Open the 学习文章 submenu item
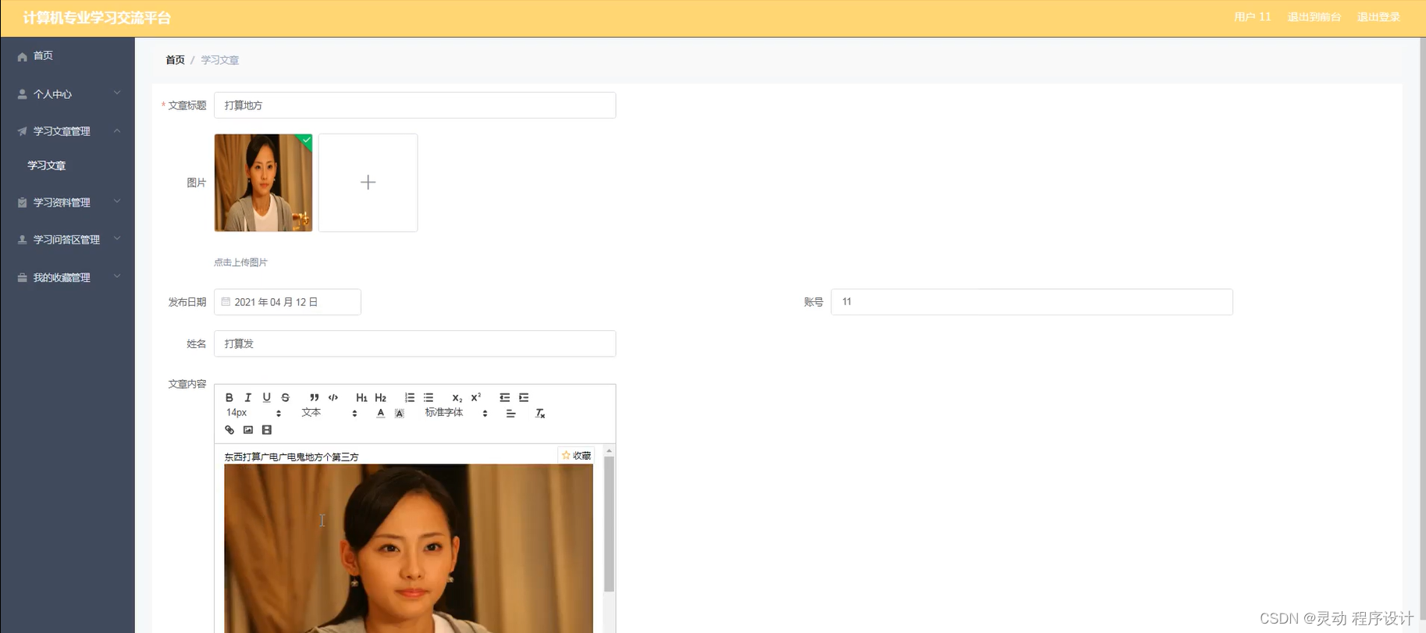Screen dimensions: 1426x633 click(67, 165)
